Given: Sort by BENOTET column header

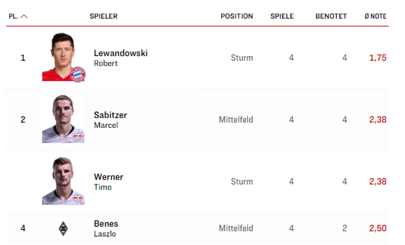Looking at the screenshot, I should click(331, 16).
